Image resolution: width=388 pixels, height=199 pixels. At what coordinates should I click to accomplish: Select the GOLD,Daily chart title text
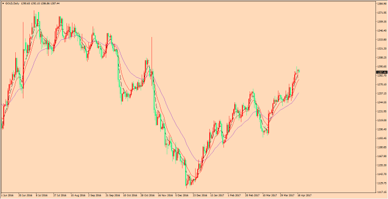12,3
